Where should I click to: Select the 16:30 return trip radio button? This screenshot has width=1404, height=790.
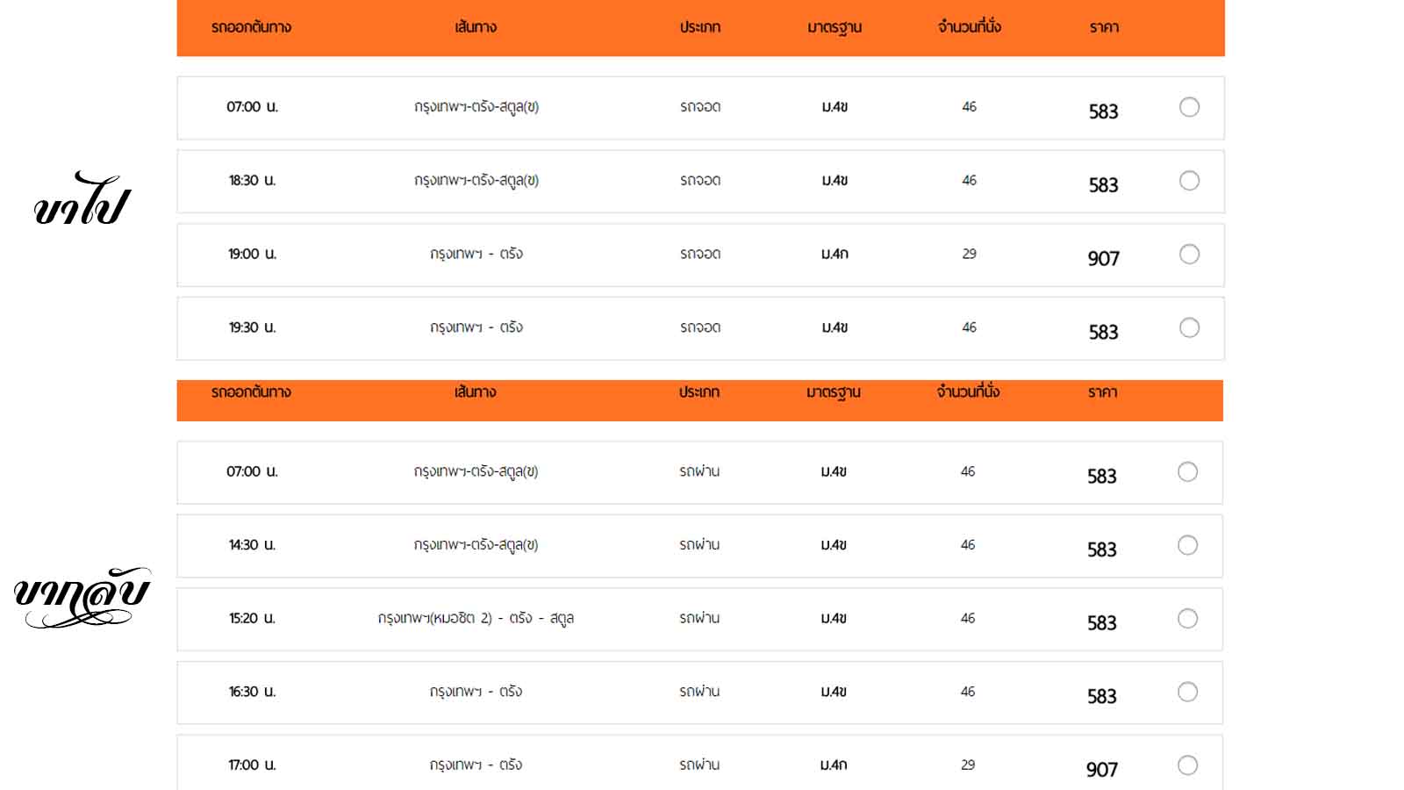tap(1187, 692)
